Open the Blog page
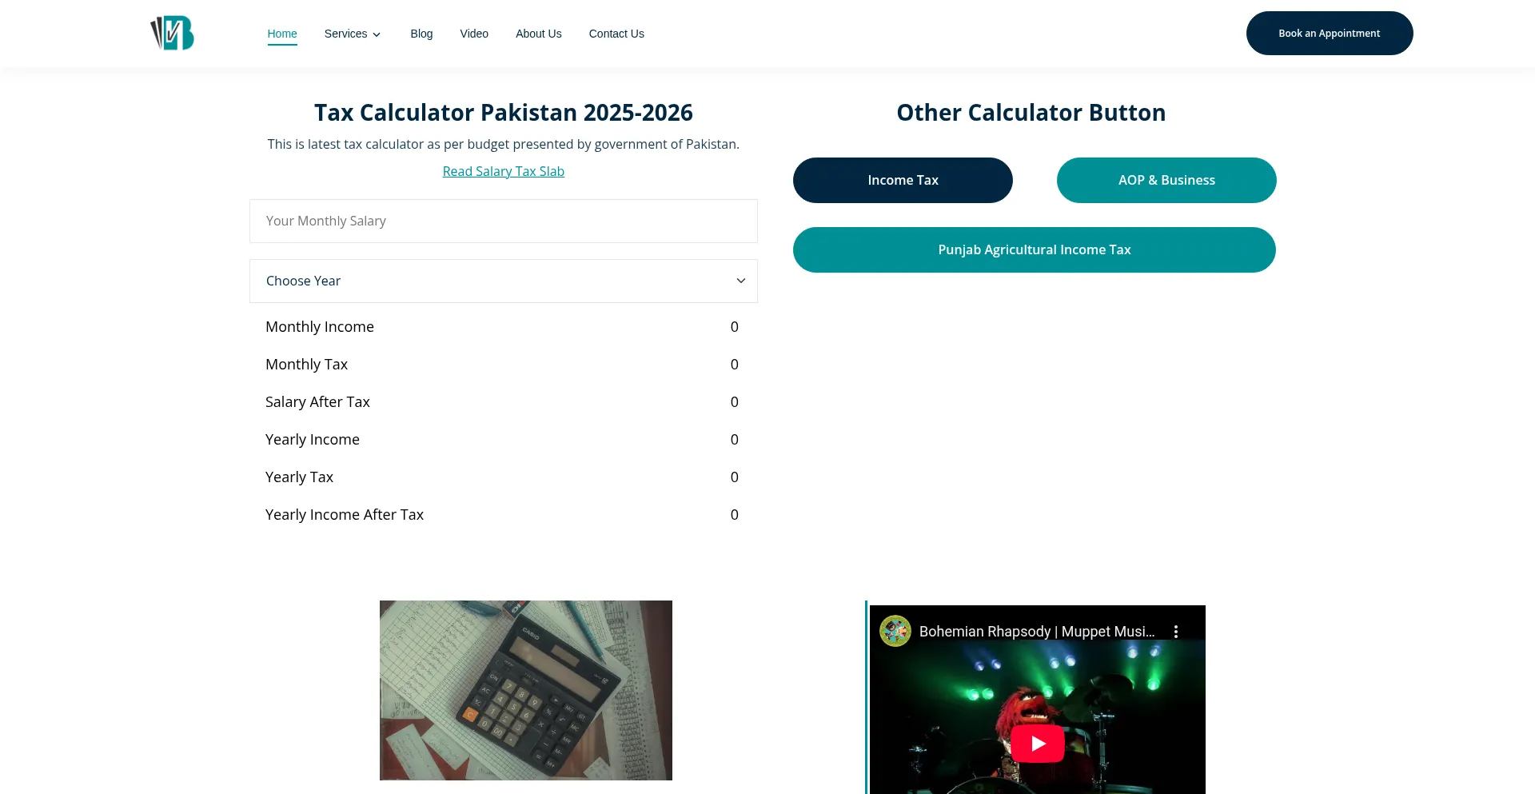The height and width of the screenshot is (794, 1535). click(421, 34)
